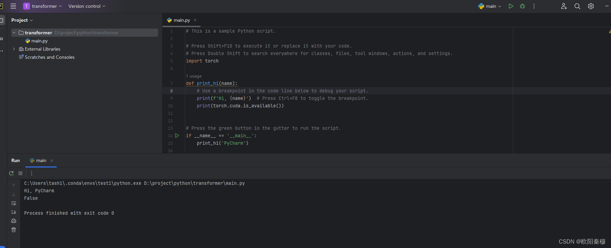Viewport: 611px width, 248px height.
Task: Open the hamburger main menu
Action: [13, 6]
